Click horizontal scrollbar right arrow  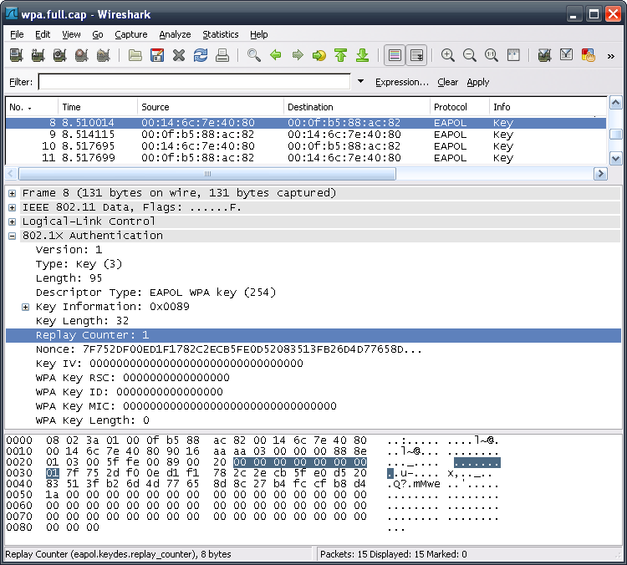click(x=600, y=174)
